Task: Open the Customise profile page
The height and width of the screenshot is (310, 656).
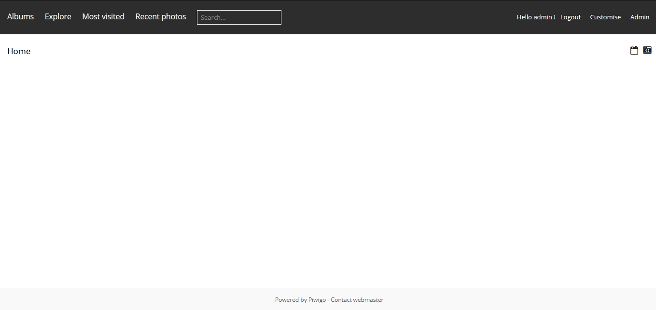Action: coord(605,17)
